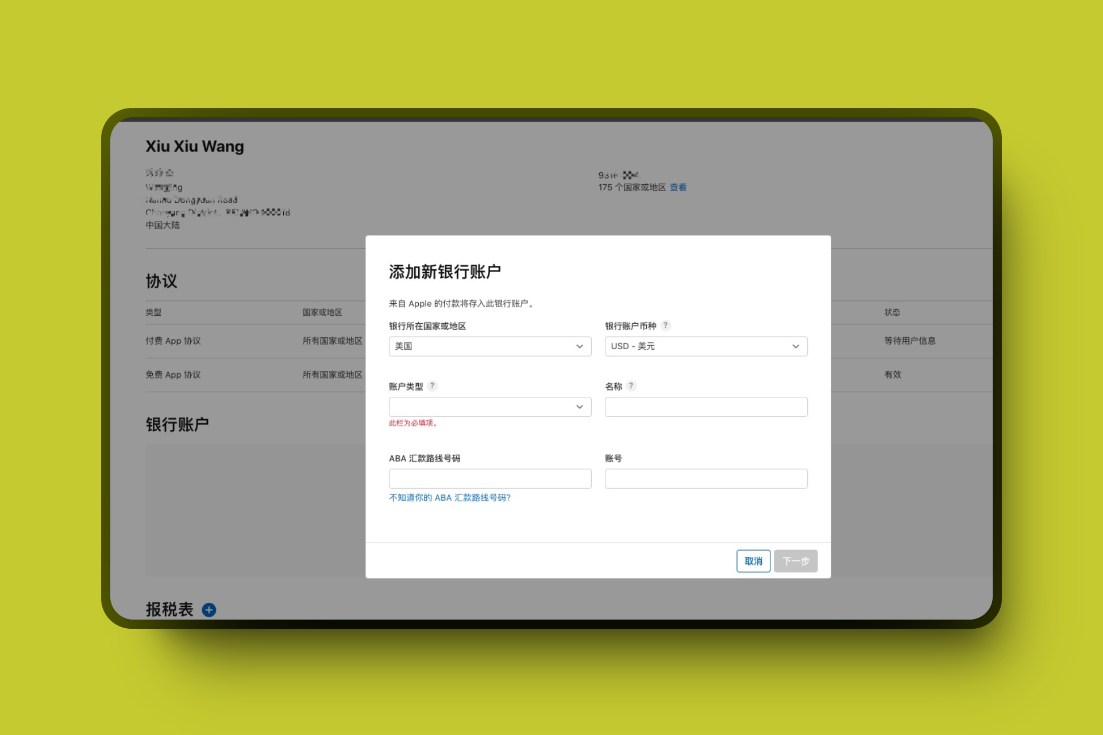Click the 此栏为必填项。 error message

[413, 423]
